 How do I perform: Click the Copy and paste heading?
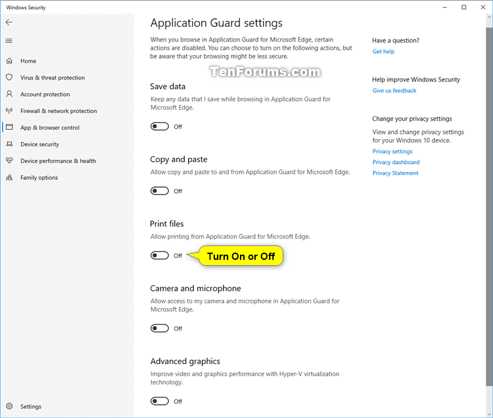[x=179, y=159]
